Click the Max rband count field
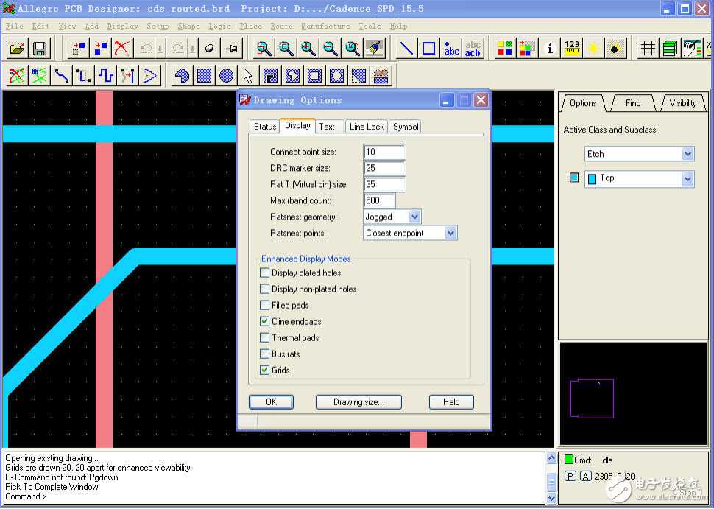Viewport: 714px width, 509px height. [379, 200]
